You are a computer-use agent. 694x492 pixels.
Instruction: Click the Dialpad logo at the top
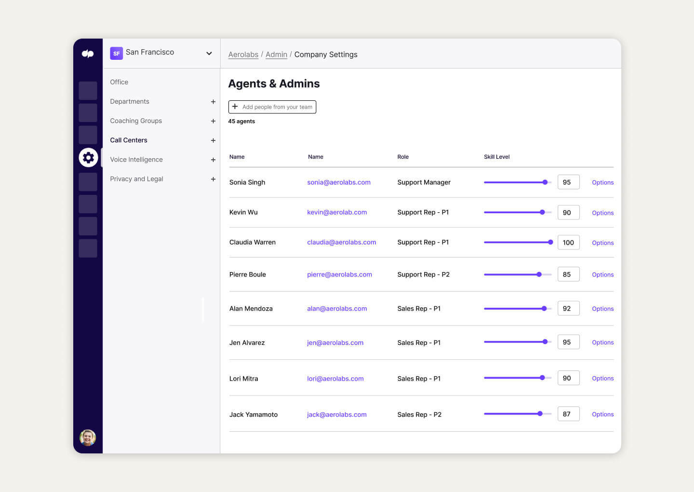88,54
